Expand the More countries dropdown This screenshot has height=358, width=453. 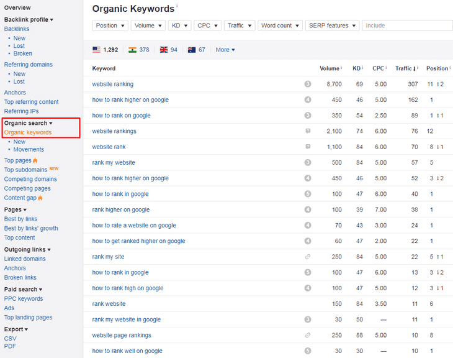point(225,50)
